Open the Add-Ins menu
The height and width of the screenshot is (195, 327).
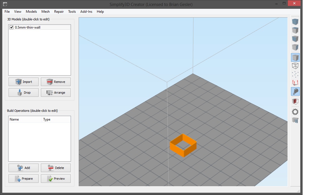86,12
